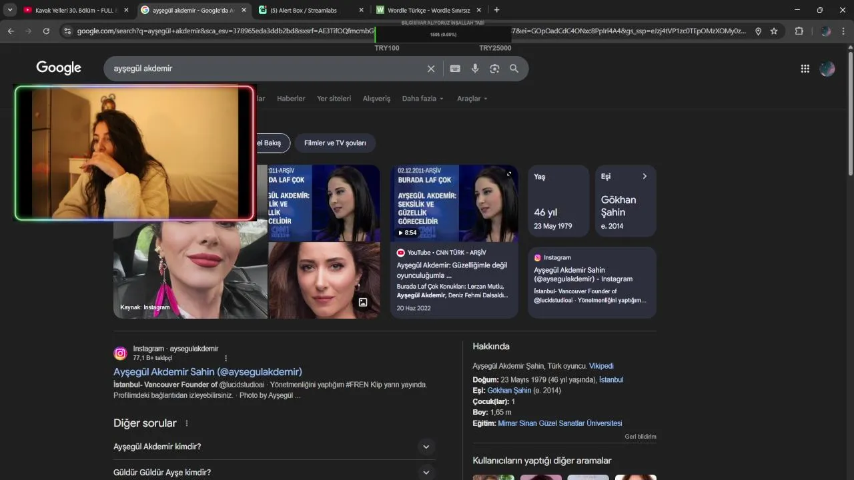Close the Wordle Türkçe tab

click(x=479, y=10)
